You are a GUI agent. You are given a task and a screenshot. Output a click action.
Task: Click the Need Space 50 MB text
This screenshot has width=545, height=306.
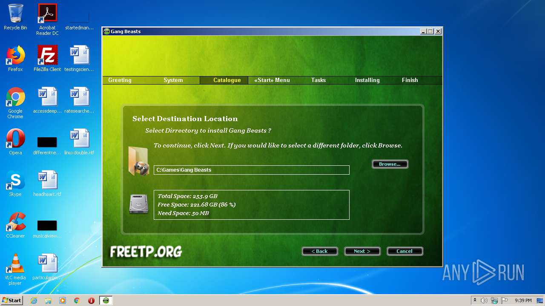[184, 213]
